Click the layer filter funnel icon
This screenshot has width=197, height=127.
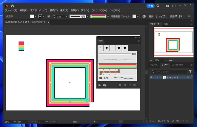[x=190, y=72]
